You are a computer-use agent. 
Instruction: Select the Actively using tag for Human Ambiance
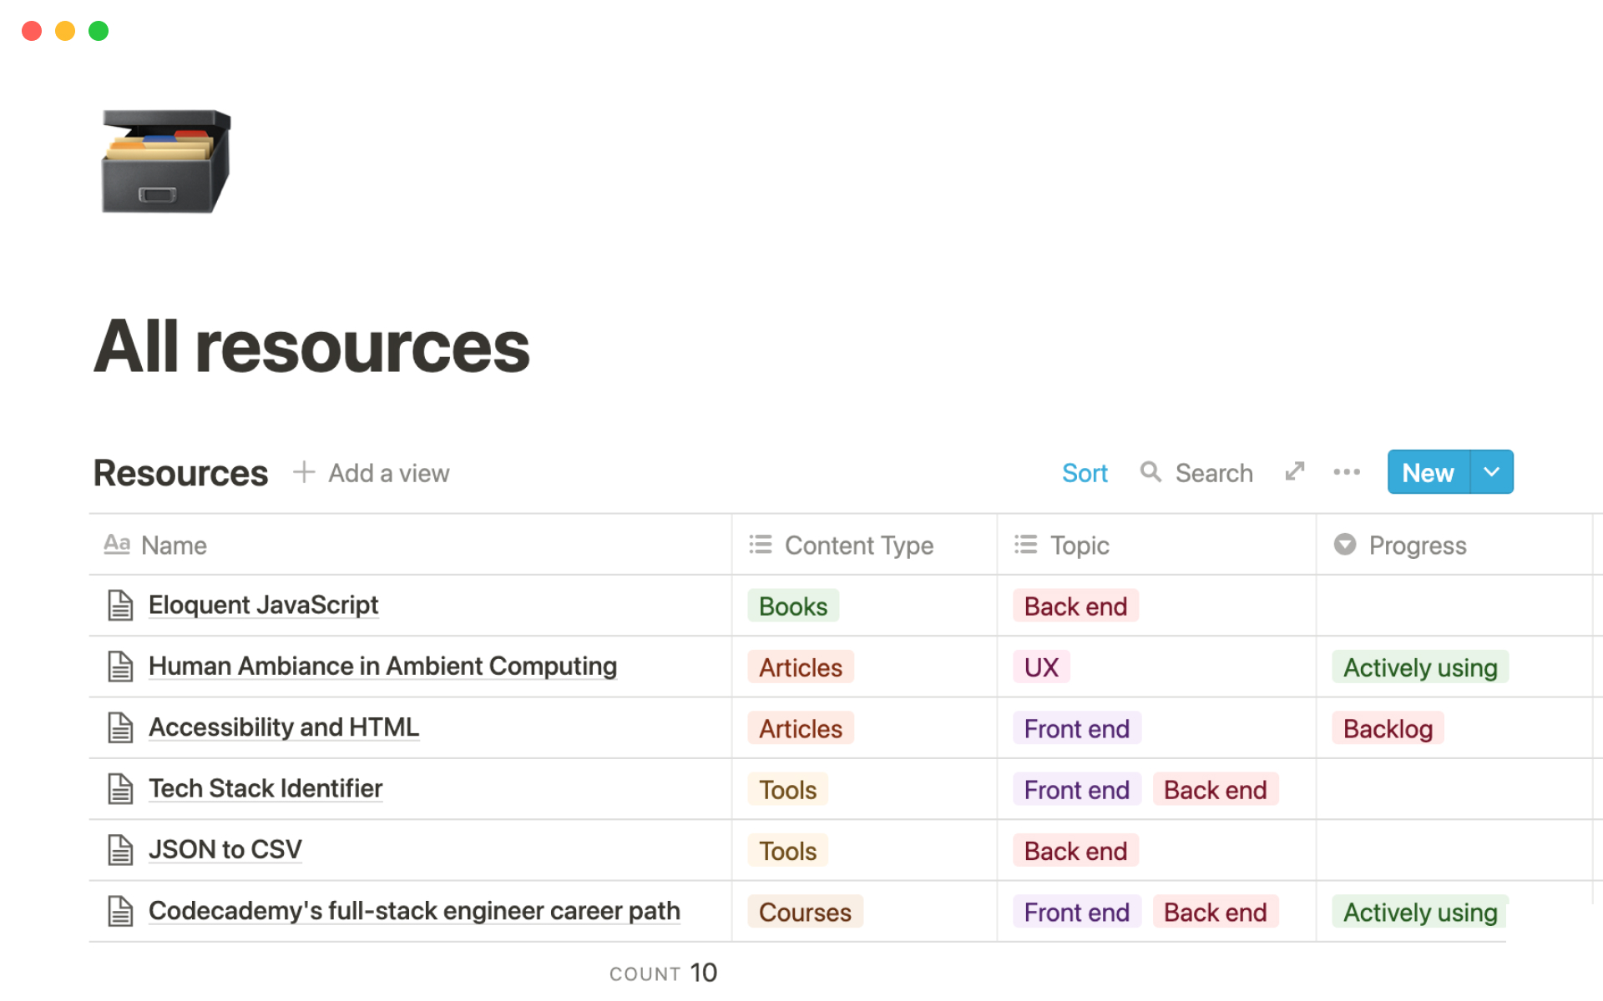(x=1419, y=666)
